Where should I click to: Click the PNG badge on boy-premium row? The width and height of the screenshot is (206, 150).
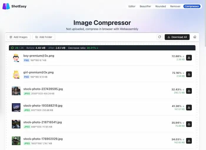26,60
